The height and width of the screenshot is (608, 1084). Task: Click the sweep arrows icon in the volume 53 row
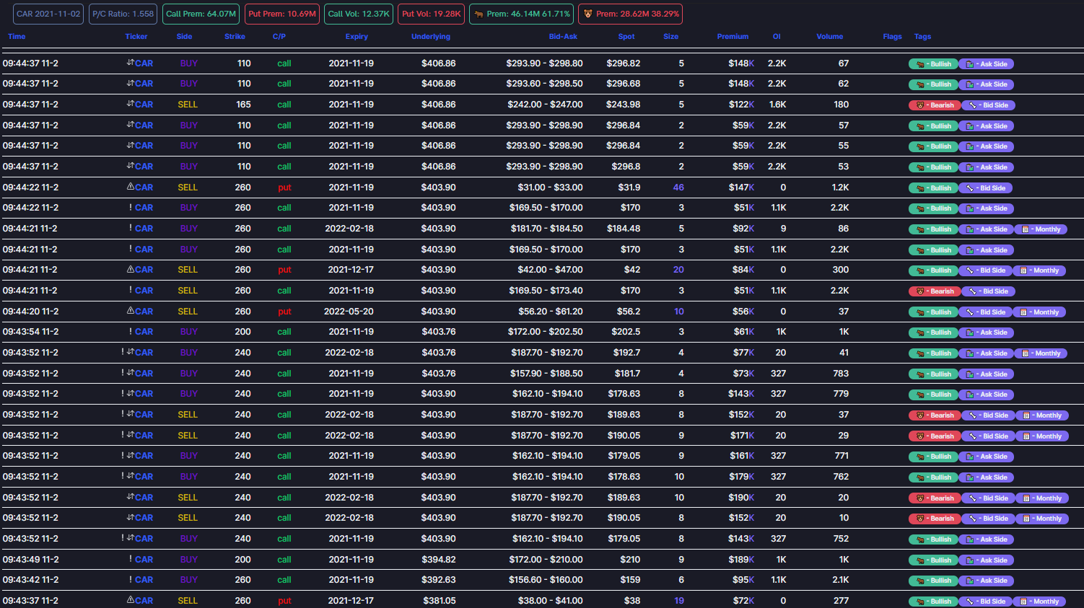click(x=131, y=166)
